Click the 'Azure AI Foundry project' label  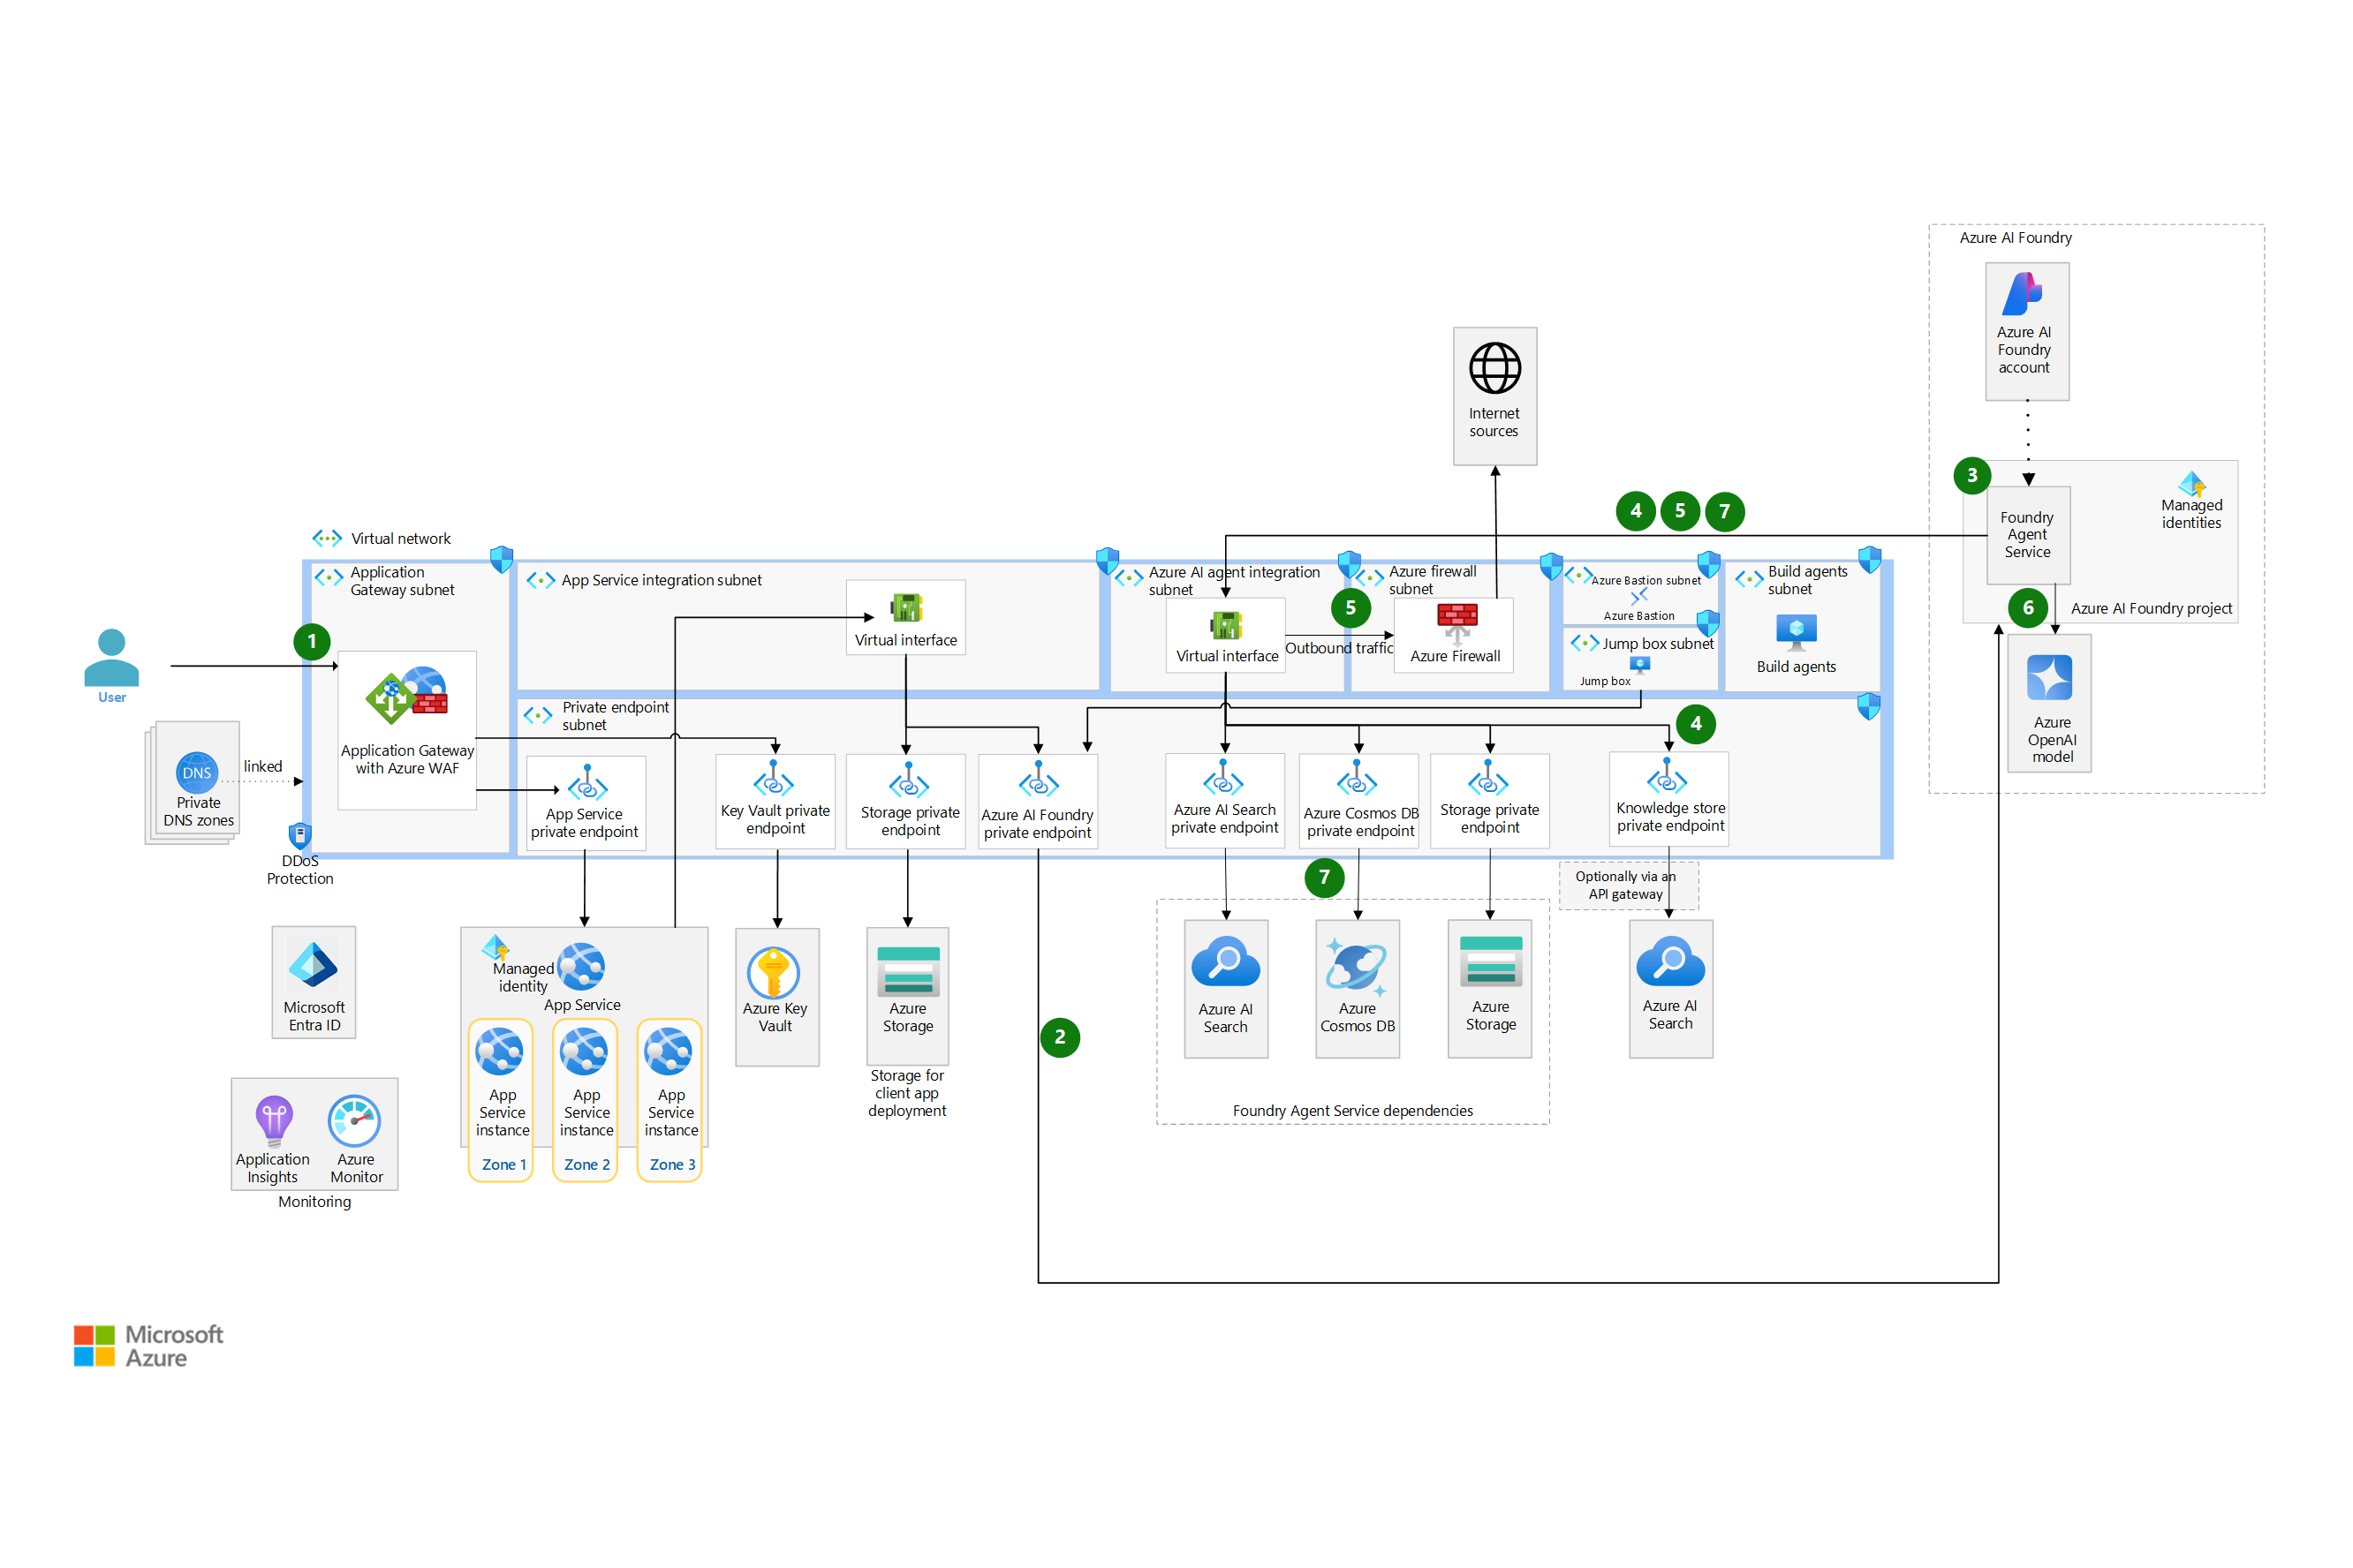pyautogui.click(x=2150, y=608)
